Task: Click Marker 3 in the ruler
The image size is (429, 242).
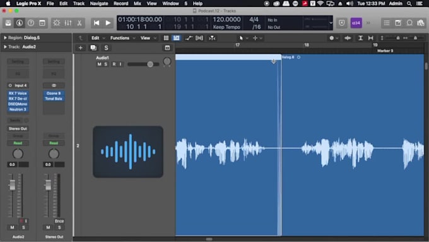Action: [385, 51]
